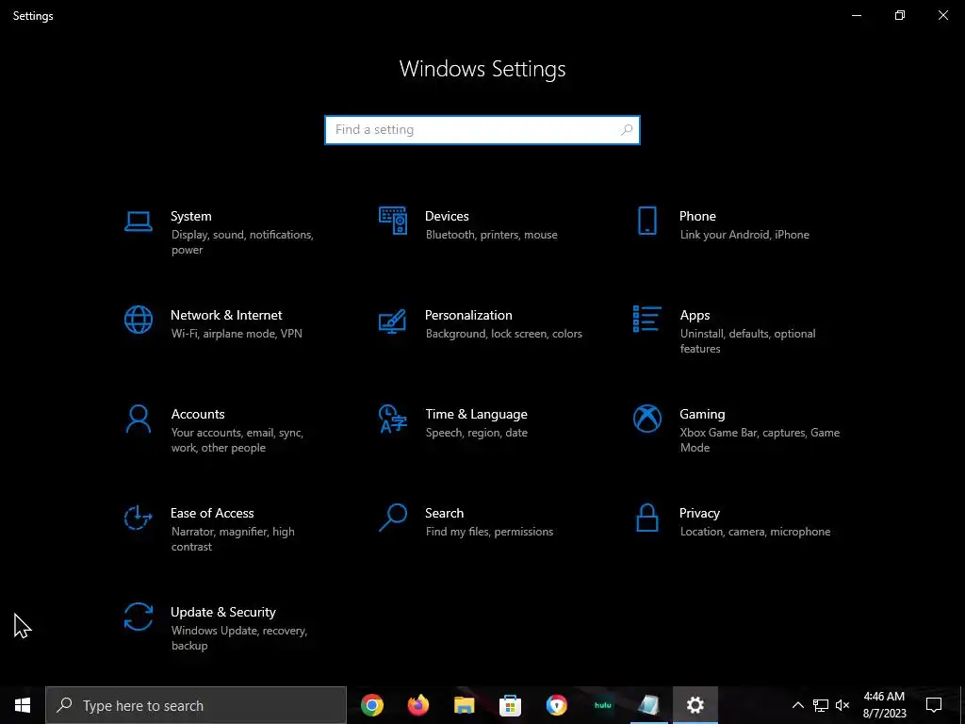This screenshot has width=965, height=724.
Task: Open the Gaming Xbox icon
Action: pyautogui.click(x=646, y=419)
